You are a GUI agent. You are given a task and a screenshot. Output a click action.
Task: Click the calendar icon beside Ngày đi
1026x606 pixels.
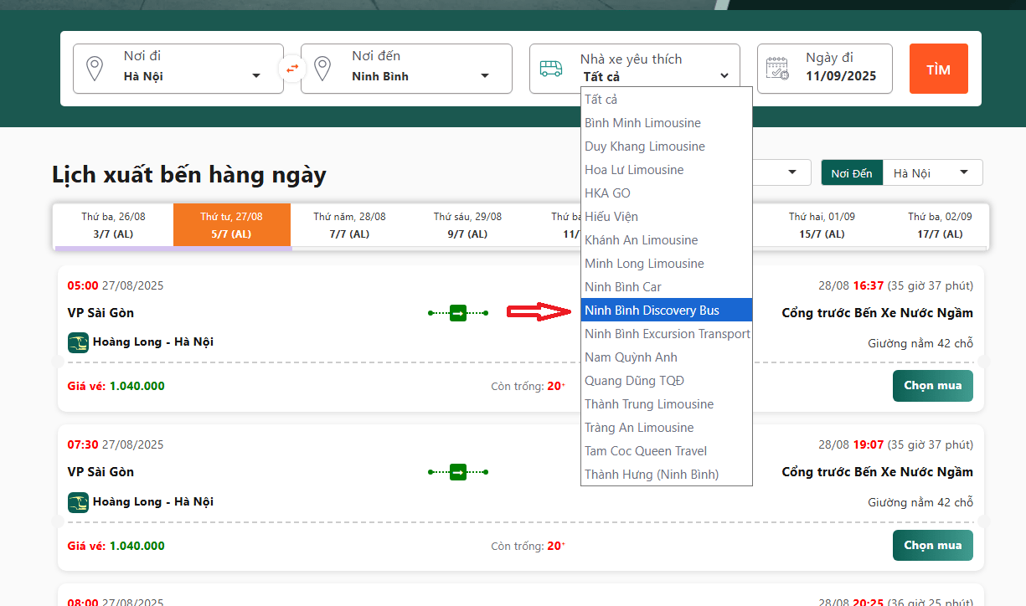pyautogui.click(x=778, y=68)
